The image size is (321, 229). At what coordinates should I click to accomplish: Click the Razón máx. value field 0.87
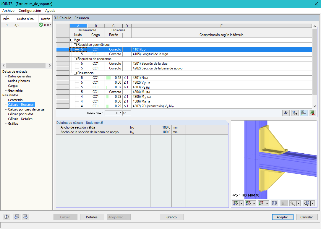(x=114, y=113)
